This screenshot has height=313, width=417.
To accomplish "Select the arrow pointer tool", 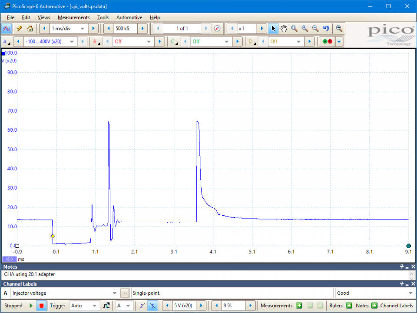I will pos(273,29).
